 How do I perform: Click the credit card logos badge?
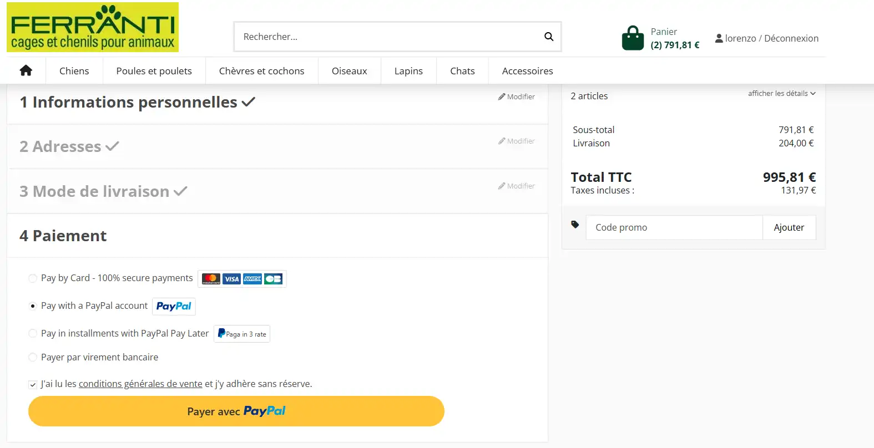click(x=242, y=278)
